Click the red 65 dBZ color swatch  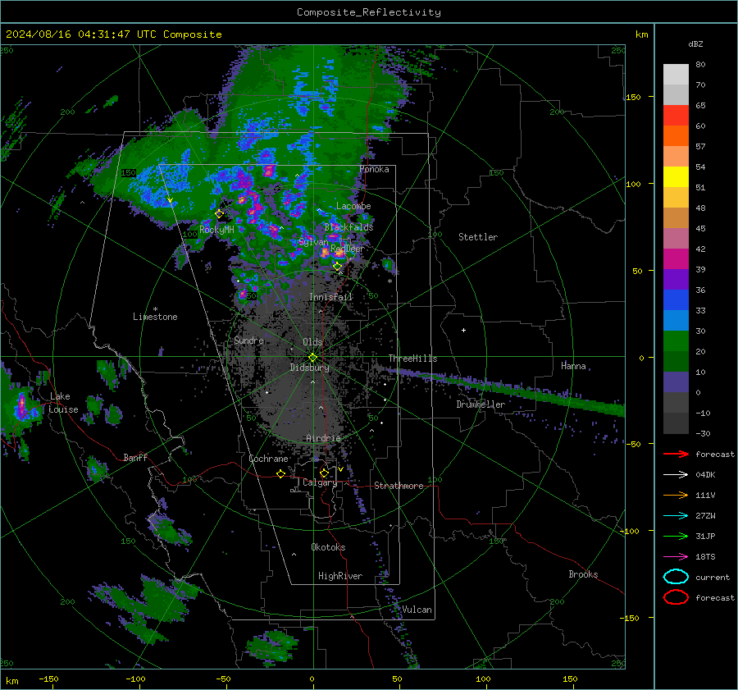tap(676, 115)
